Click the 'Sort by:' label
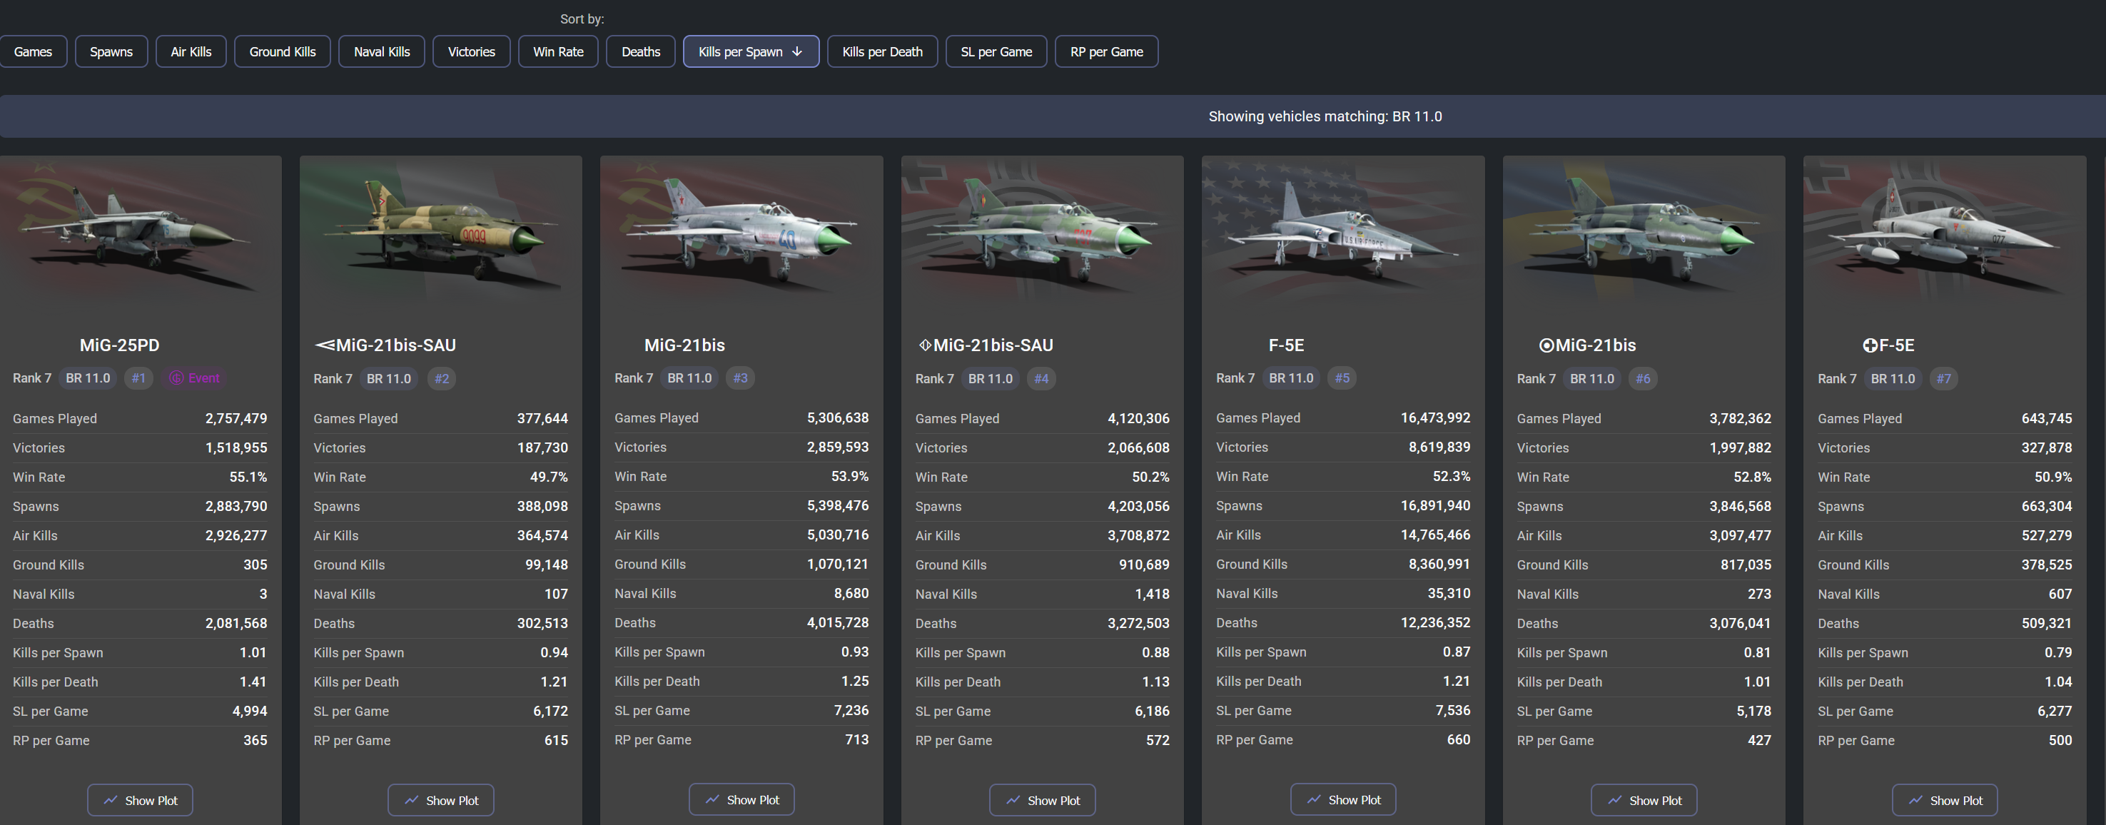 tap(582, 19)
